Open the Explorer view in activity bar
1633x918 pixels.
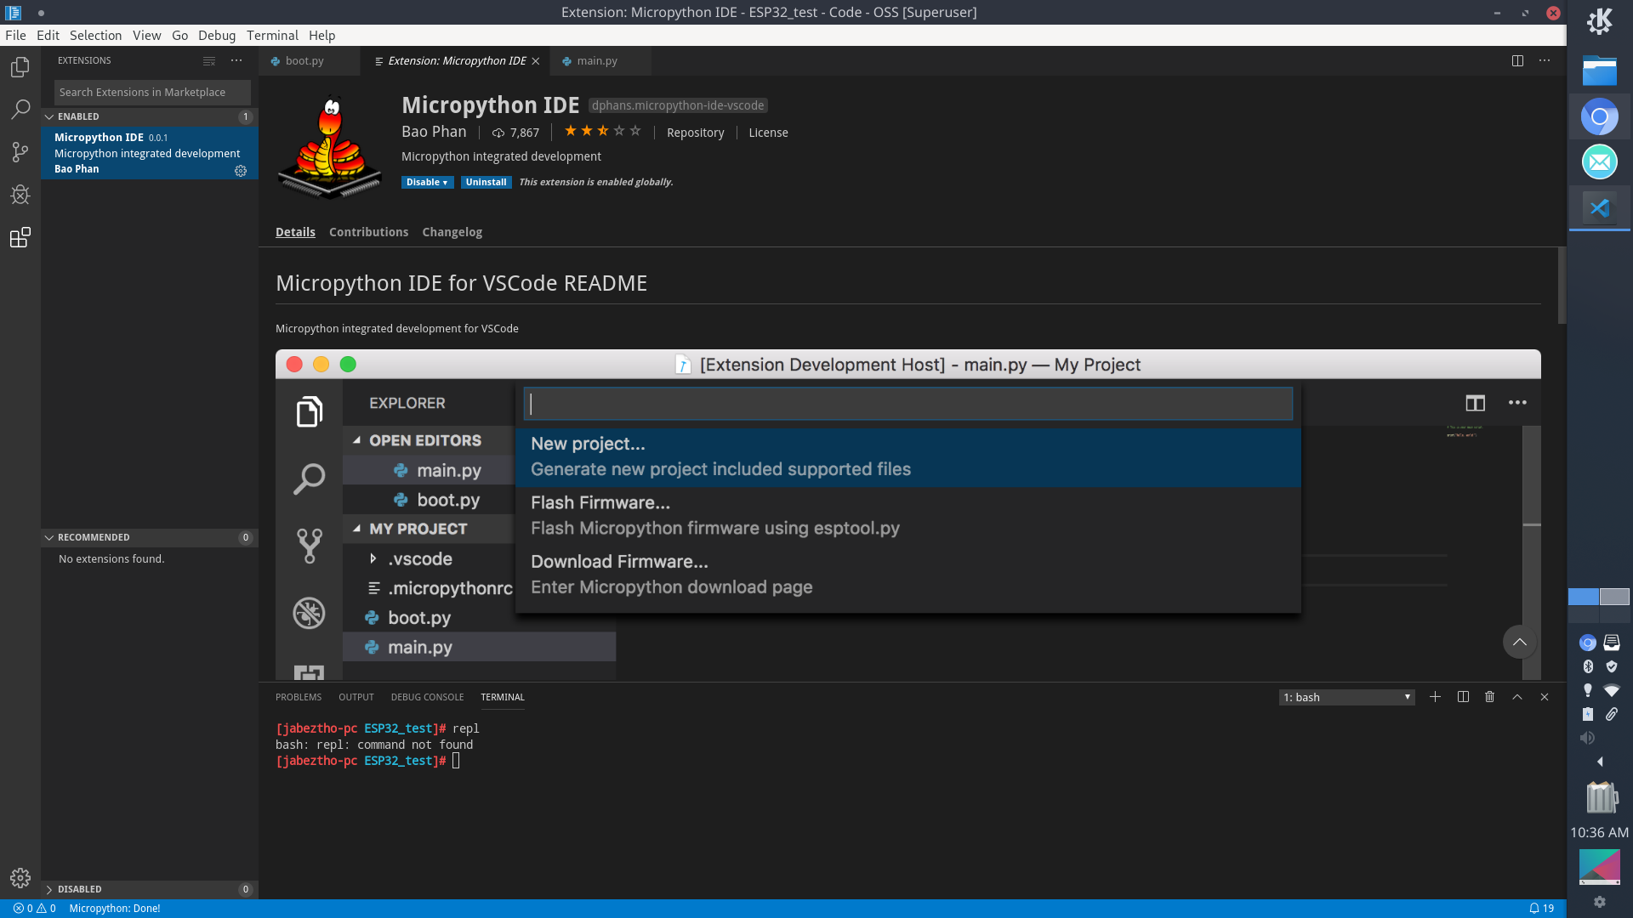(x=20, y=66)
